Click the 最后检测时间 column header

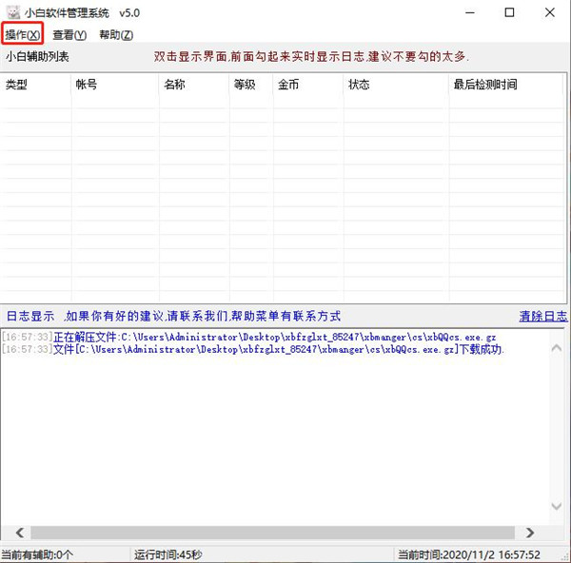point(504,85)
